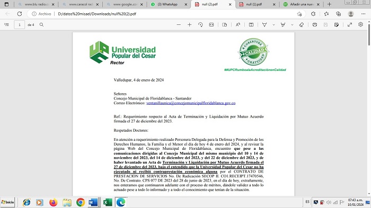Click the ES language indicator
The height and width of the screenshot is (208, 371).
pos(307,202)
